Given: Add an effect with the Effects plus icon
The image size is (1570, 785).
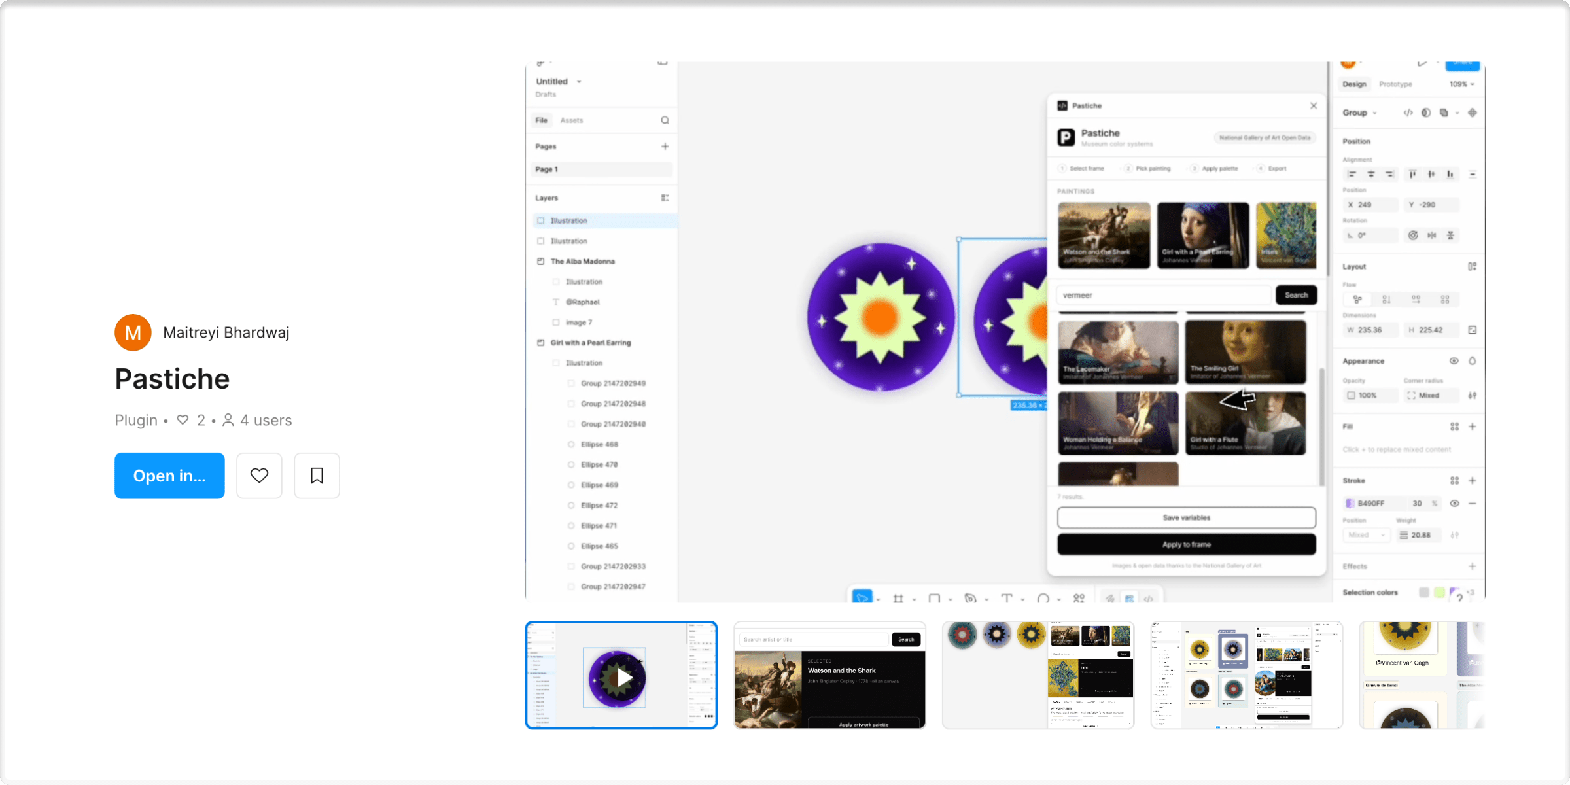Looking at the screenshot, I should coord(1472,566).
